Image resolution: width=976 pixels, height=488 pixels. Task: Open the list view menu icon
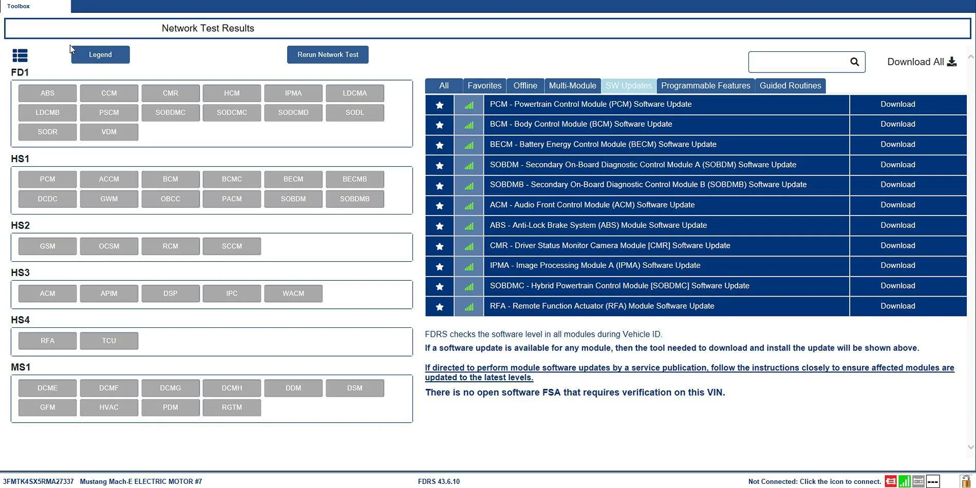point(20,55)
